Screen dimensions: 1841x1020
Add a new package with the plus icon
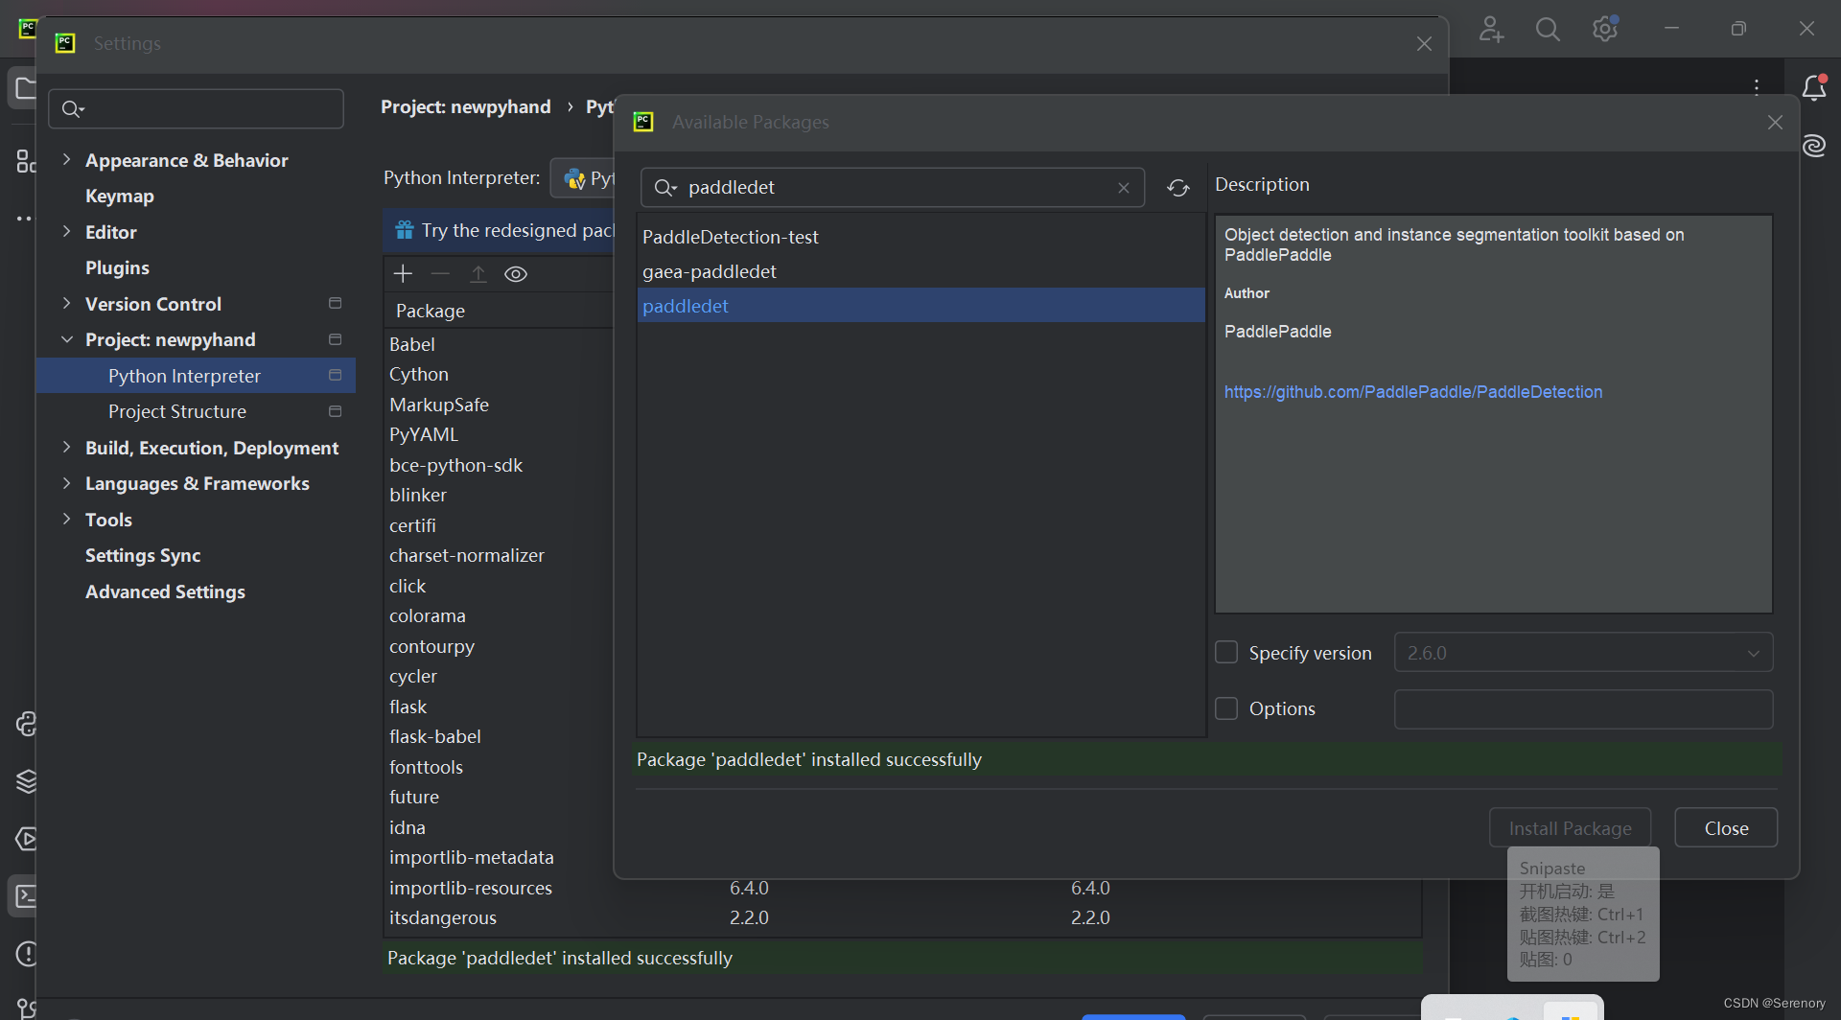pos(403,273)
